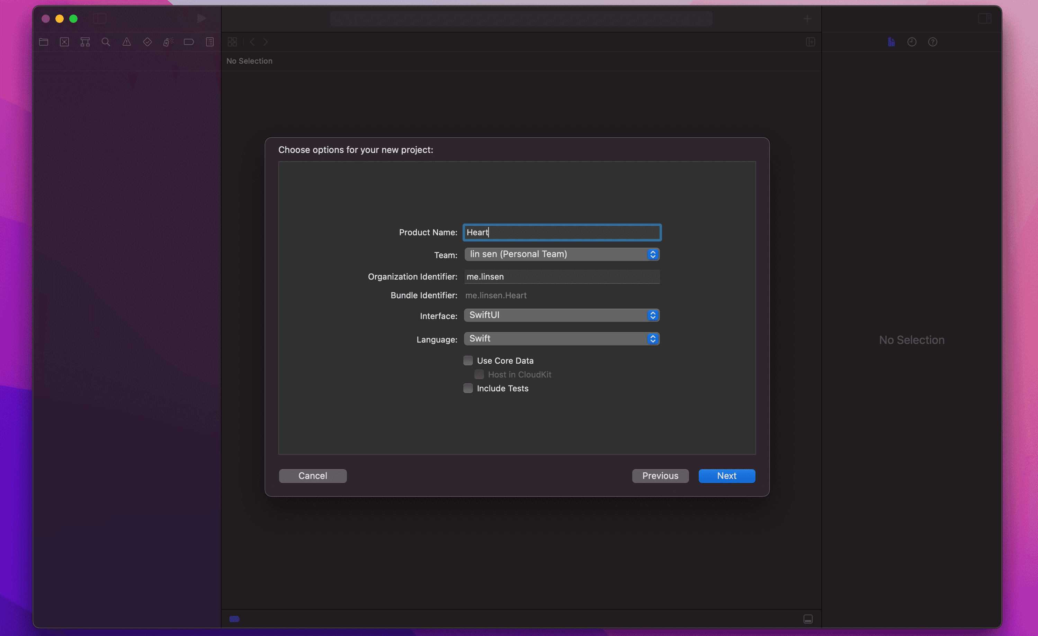Open the Language Swift dropdown
Screen dimensions: 1038x636
pyautogui.click(x=562, y=338)
